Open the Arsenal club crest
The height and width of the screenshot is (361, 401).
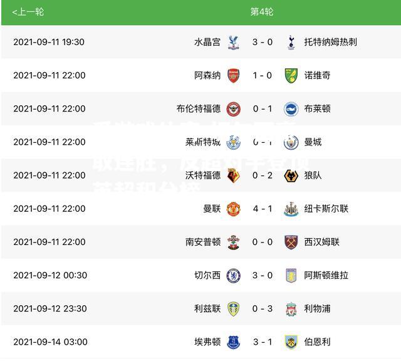(233, 75)
